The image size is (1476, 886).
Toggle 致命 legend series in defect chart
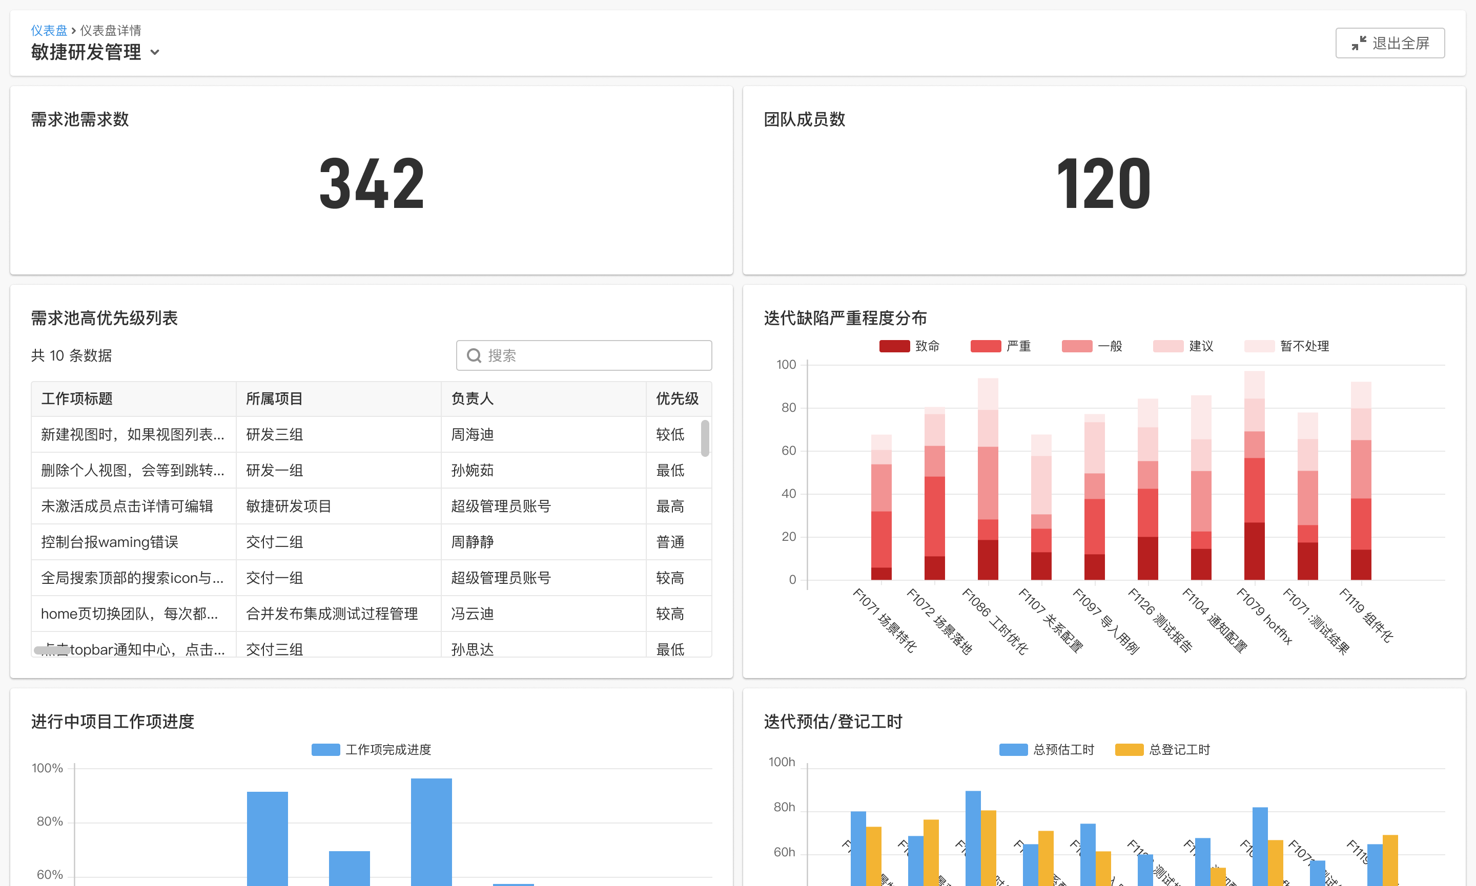894,346
